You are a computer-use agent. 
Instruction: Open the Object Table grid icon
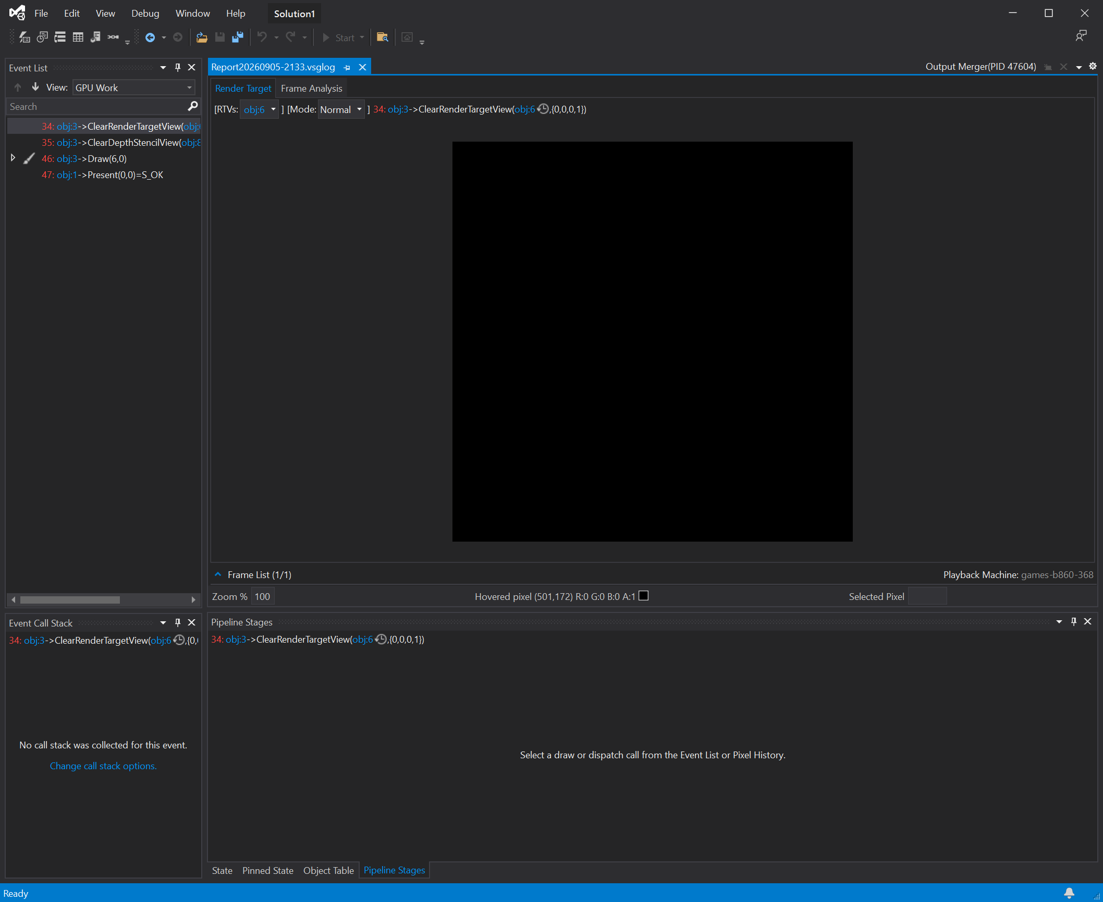tap(78, 37)
